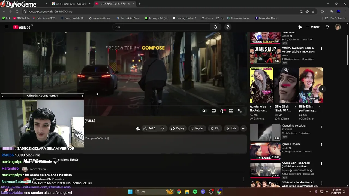This screenshot has height=196, width=349.
Task: Open more actions ellipsis under the video
Action: pyautogui.click(x=244, y=128)
